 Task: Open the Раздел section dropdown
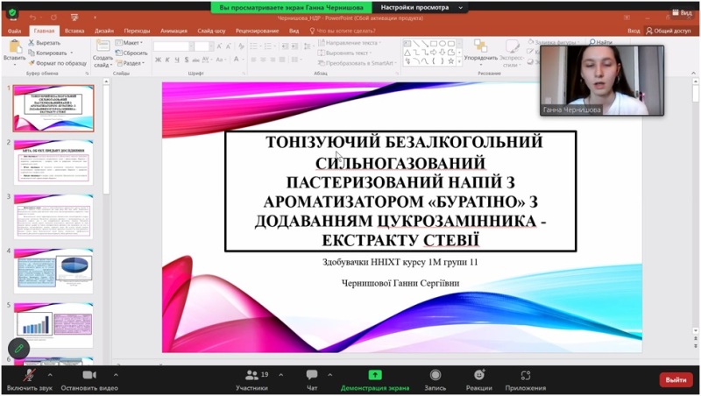[131, 63]
